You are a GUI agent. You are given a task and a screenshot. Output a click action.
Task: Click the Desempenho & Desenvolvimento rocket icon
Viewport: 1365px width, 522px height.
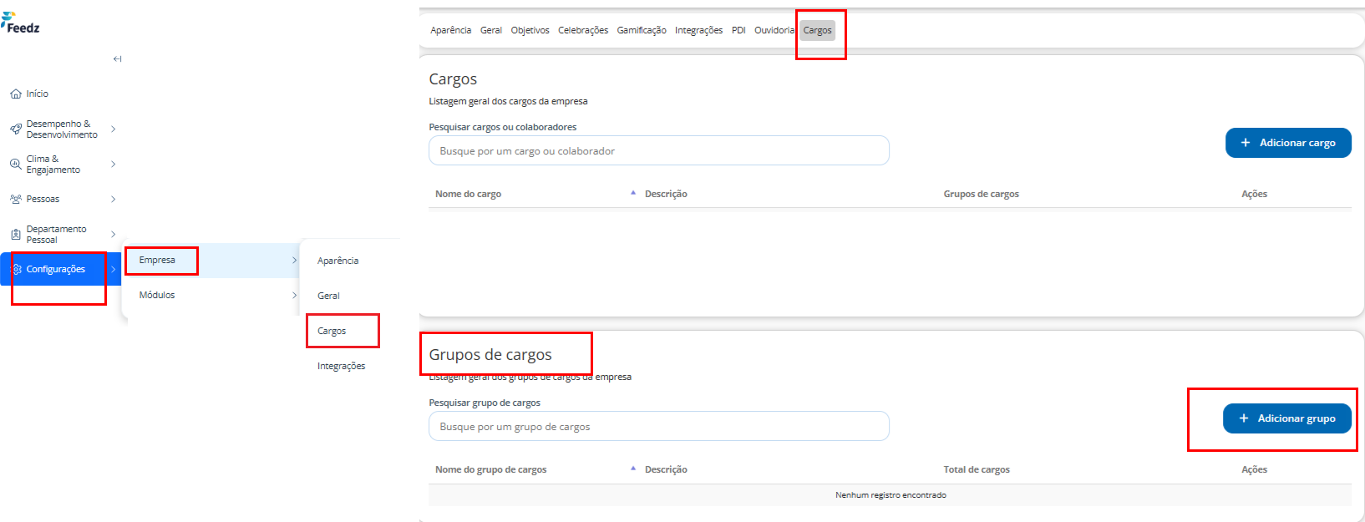coord(16,129)
